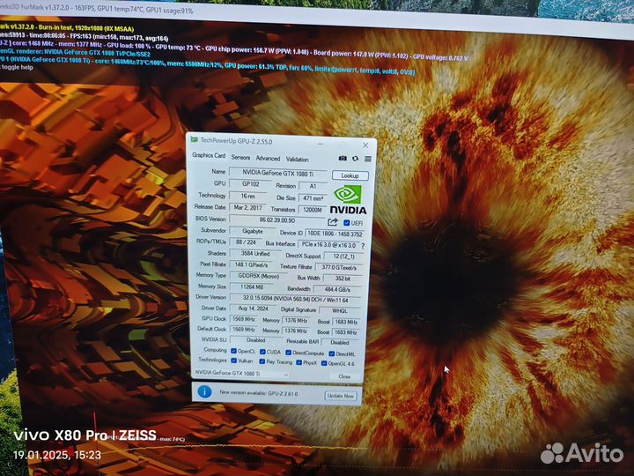634x476 pixels.
Task: Switch to the Advanced tab
Action: click(268, 159)
